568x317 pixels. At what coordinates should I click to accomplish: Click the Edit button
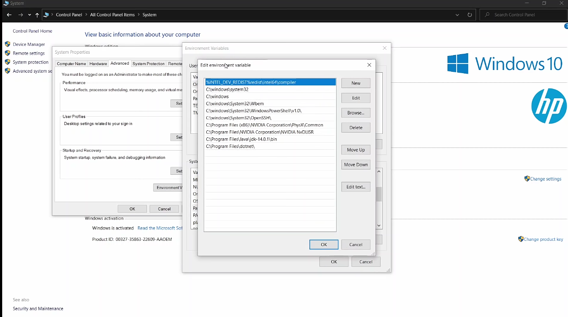[356, 98]
